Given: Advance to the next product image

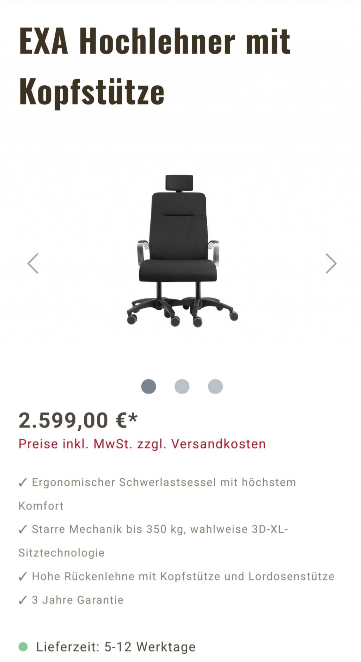Looking at the screenshot, I should [331, 263].
